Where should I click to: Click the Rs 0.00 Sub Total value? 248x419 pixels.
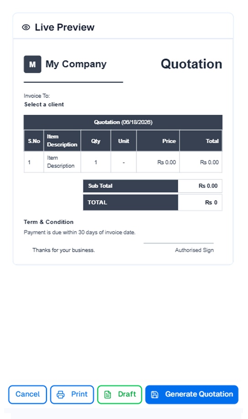[208, 186]
